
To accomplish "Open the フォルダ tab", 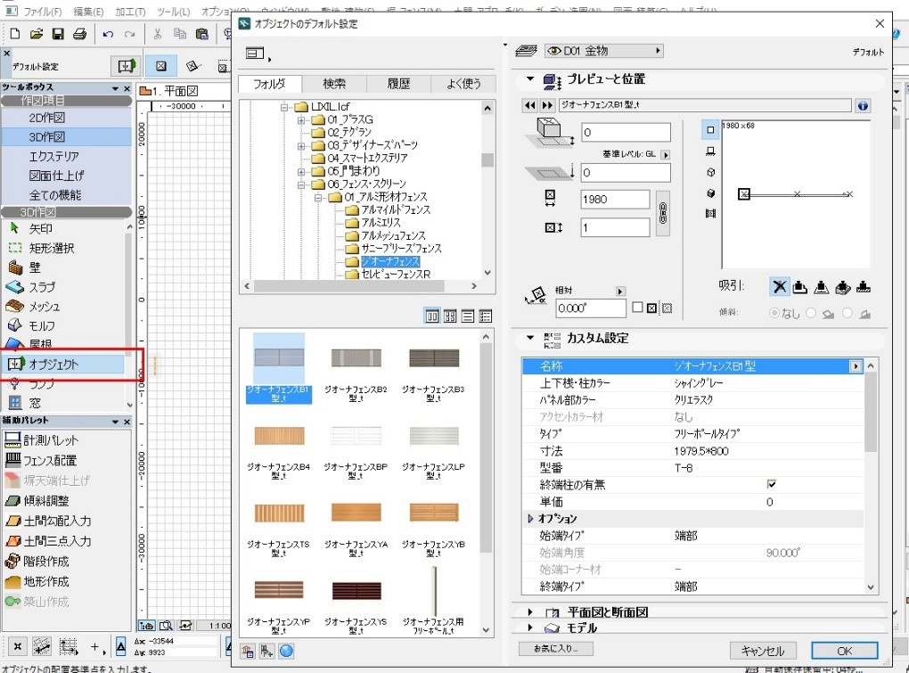I will (x=269, y=84).
